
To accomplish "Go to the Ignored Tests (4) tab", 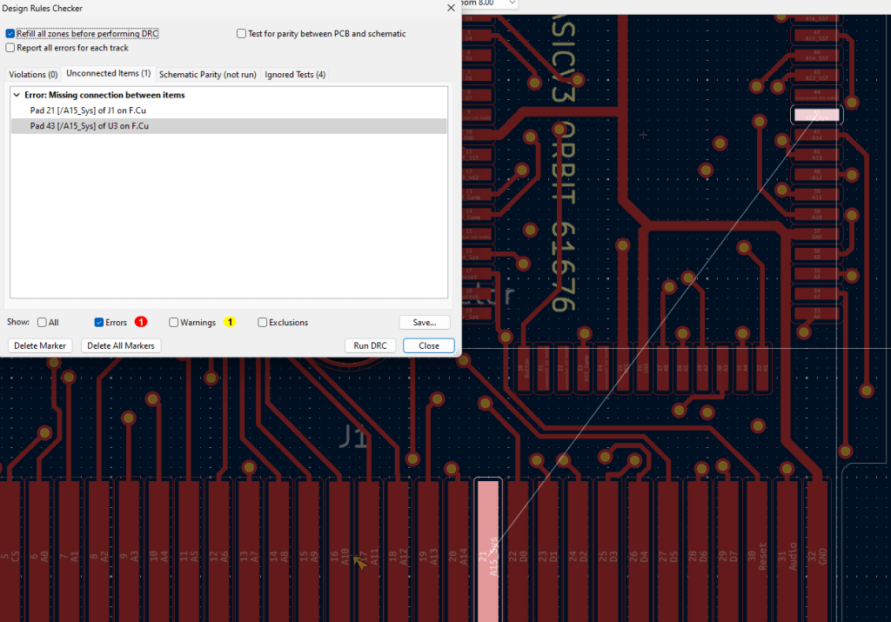I will [x=295, y=75].
